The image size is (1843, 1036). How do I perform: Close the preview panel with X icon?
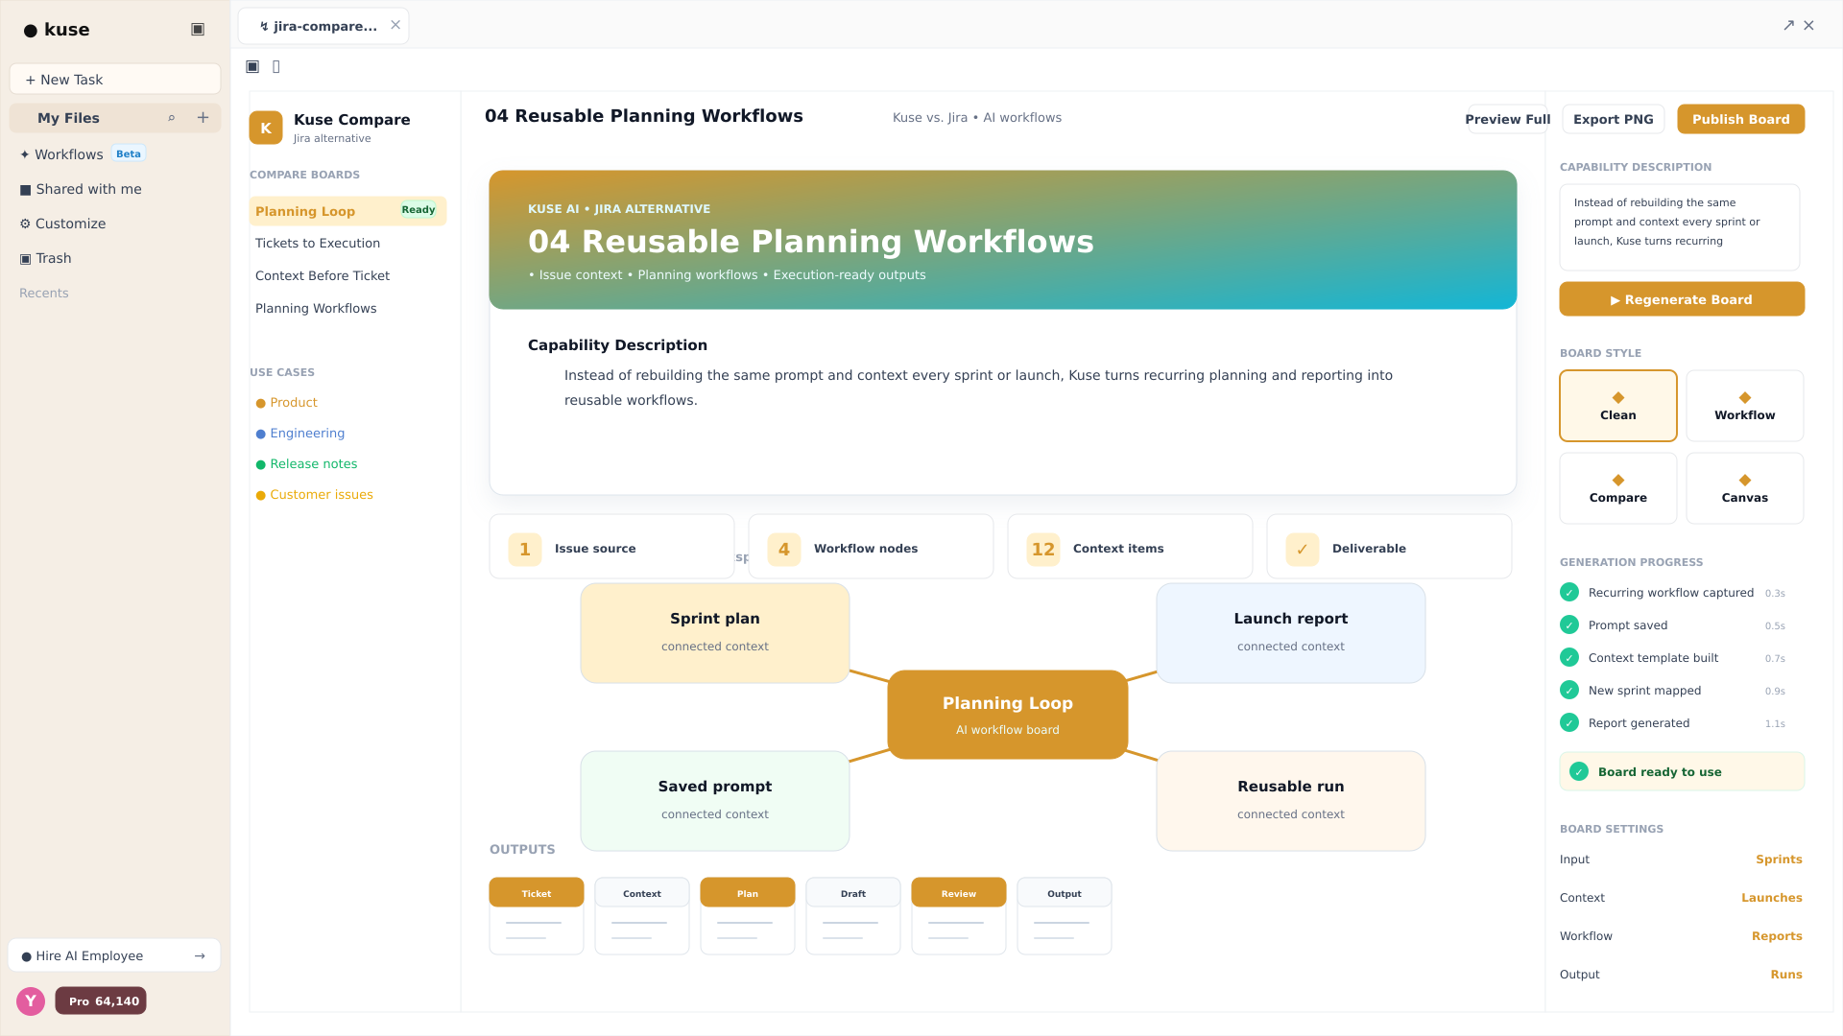point(1808,26)
